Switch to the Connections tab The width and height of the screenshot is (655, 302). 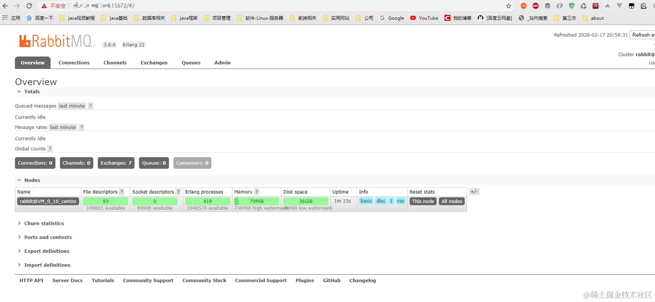pyautogui.click(x=74, y=63)
